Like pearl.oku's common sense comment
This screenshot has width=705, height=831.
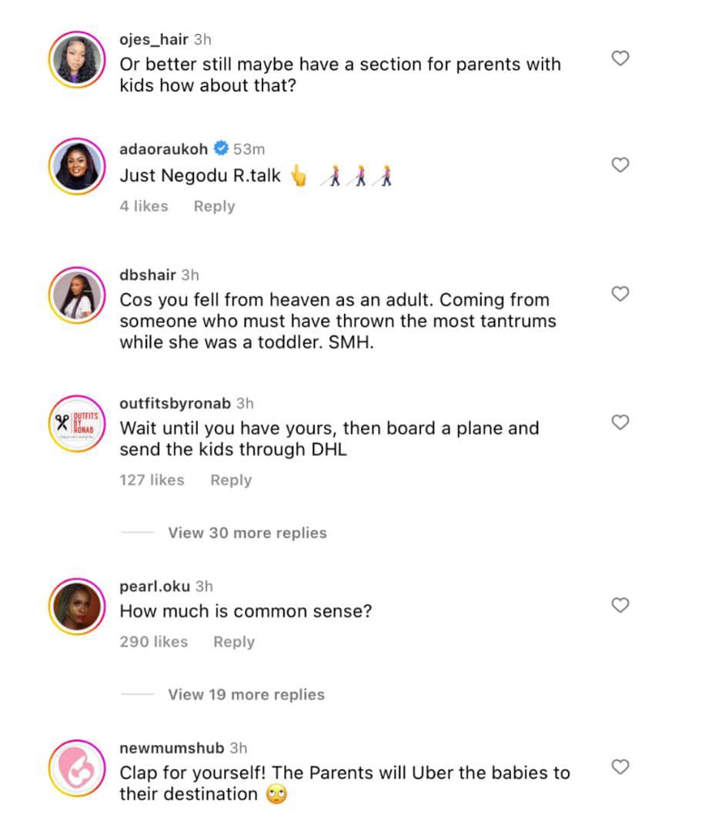[x=620, y=606]
